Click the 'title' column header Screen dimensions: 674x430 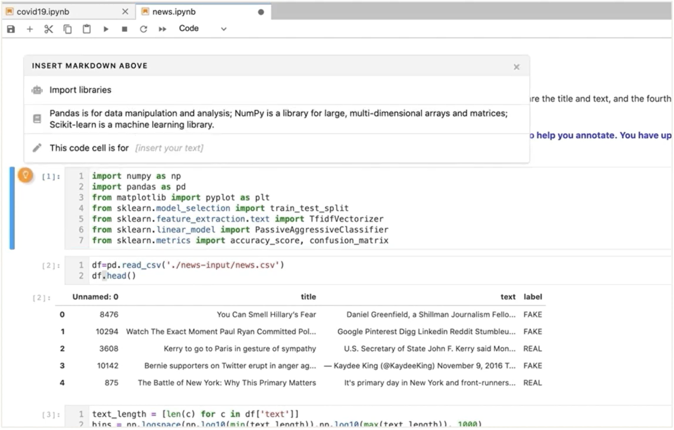click(308, 297)
